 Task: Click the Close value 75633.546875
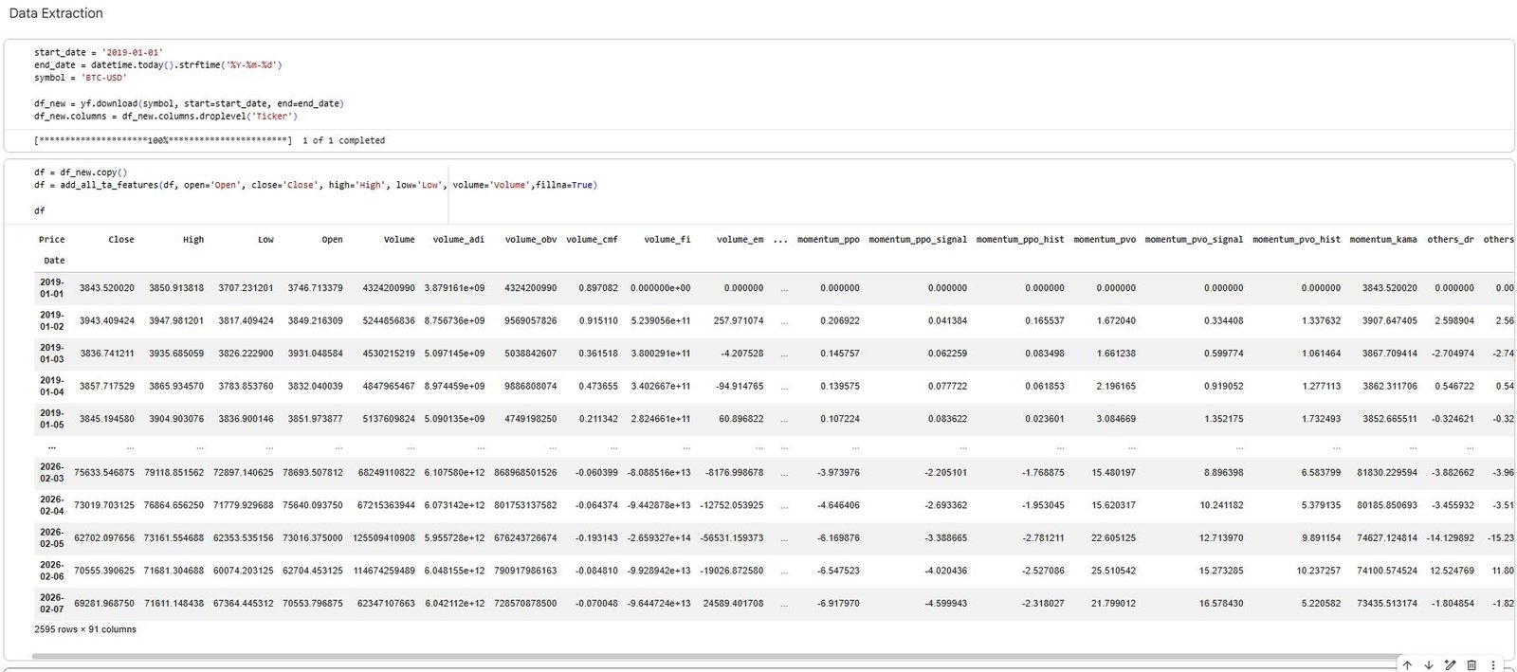coord(104,473)
